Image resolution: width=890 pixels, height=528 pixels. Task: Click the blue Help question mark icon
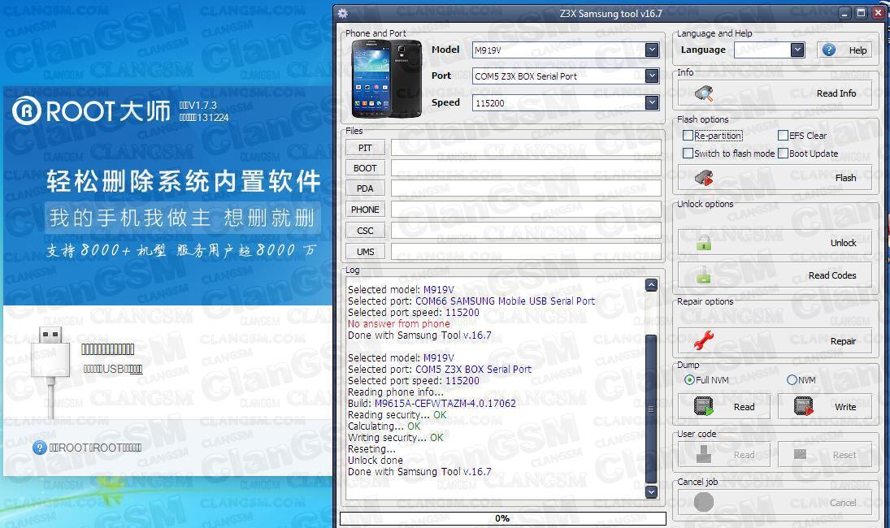click(x=829, y=50)
